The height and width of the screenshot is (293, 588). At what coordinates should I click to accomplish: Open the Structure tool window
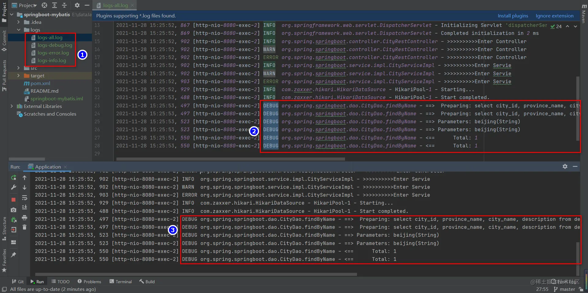point(4,228)
